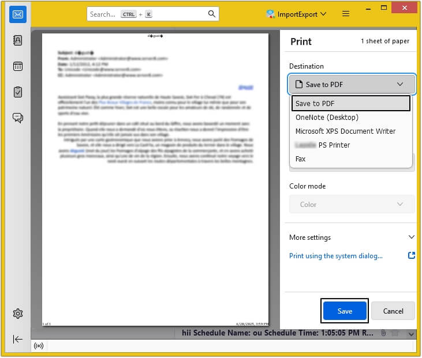Viewport: 422px width, 358px height.
Task: Expand message header chevron at bottom right
Action: 411,334
